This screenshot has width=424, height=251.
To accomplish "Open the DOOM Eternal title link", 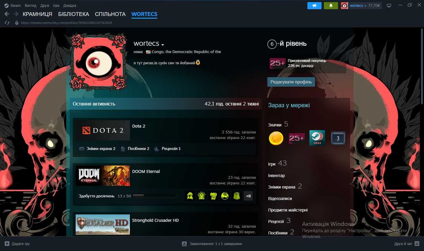I will (x=146, y=171).
